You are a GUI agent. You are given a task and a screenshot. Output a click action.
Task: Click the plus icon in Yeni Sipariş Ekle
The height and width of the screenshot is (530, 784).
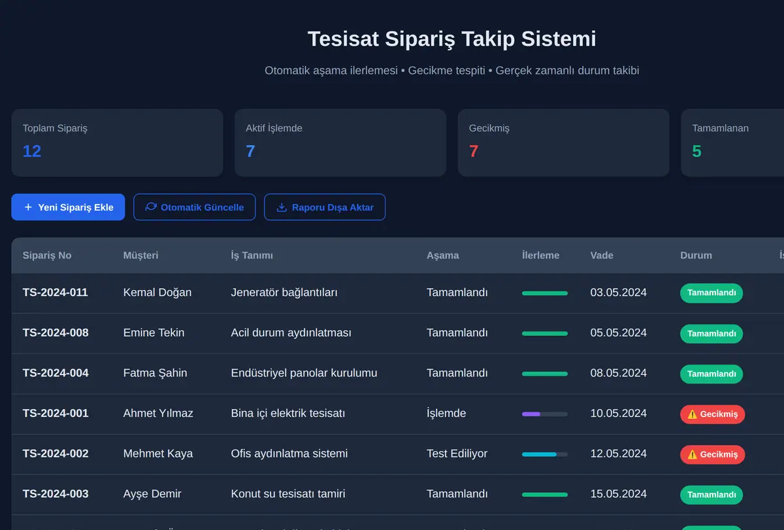[x=28, y=207]
